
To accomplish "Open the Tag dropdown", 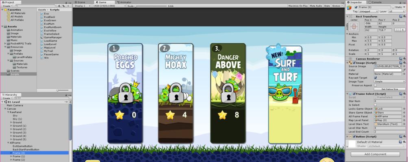I will click(x=369, y=11).
